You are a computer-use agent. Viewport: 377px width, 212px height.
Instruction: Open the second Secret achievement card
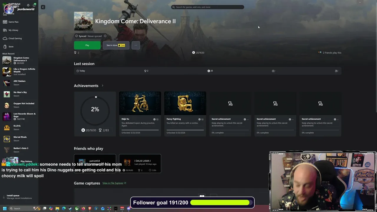pos(275,114)
